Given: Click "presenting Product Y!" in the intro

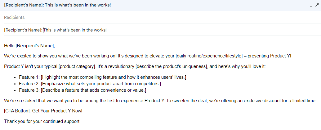Looking at the screenshot, I should point(269,56).
